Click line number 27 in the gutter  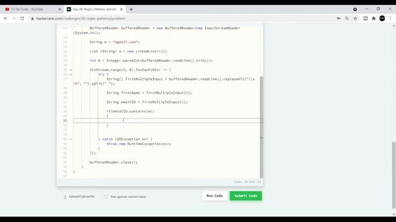pyautogui.click(x=65, y=79)
